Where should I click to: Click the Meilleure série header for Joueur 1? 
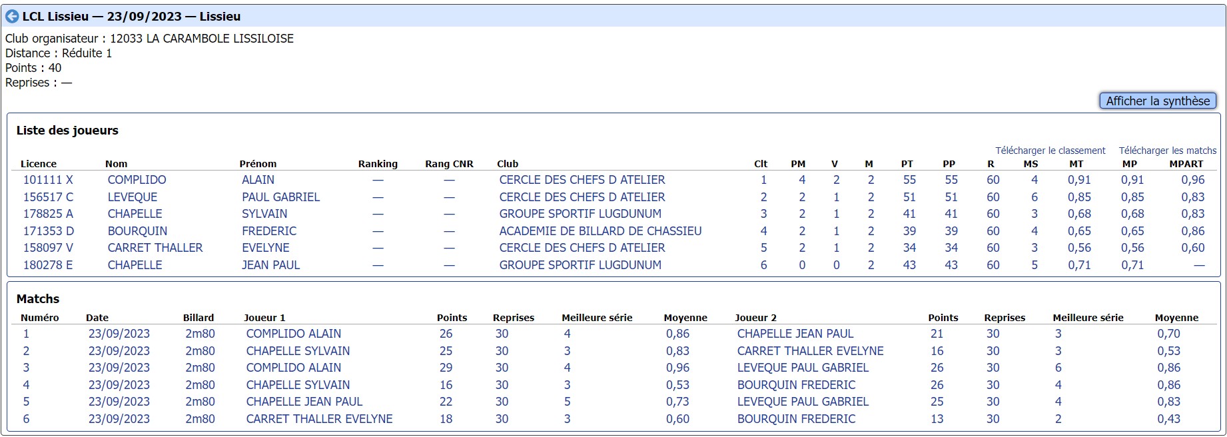click(597, 318)
